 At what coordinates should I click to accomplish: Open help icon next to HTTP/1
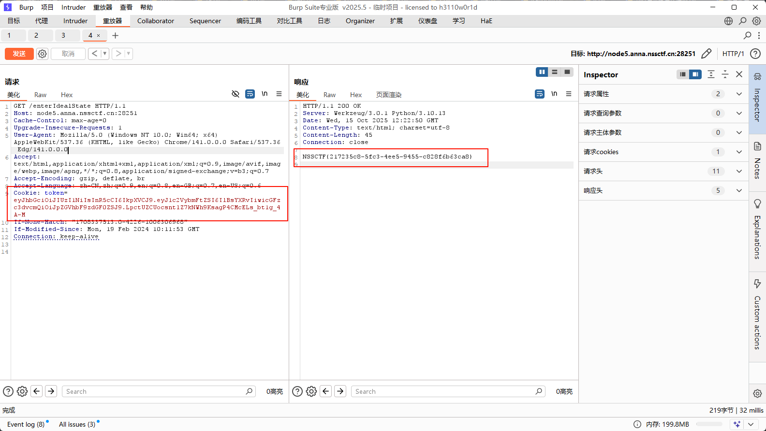(x=755, y=54)
